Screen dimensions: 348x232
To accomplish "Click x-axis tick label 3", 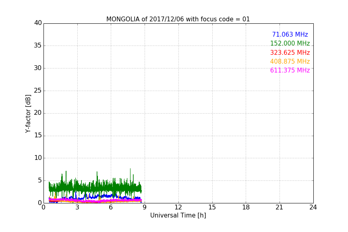I will pyautogui.click(x=77, y=207).
